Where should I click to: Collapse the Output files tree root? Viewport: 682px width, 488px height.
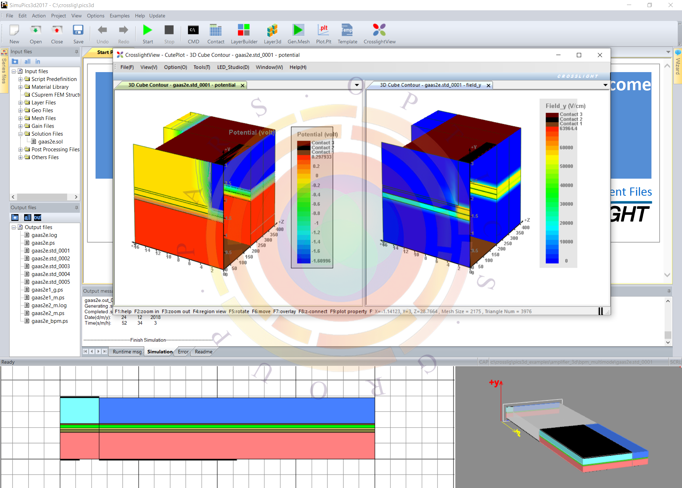[x=14, y=227]
